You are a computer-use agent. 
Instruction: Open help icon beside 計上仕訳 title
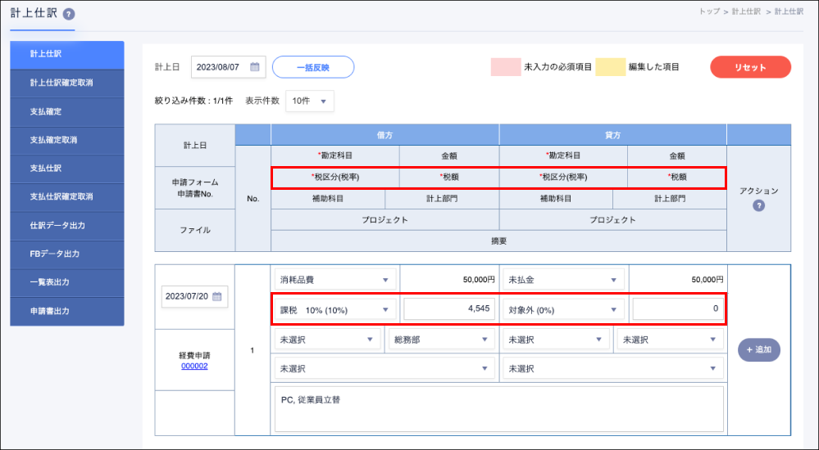pos(69,14)
